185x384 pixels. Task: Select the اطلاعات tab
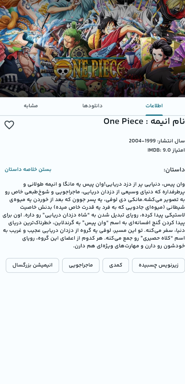[x=154, y=106]
